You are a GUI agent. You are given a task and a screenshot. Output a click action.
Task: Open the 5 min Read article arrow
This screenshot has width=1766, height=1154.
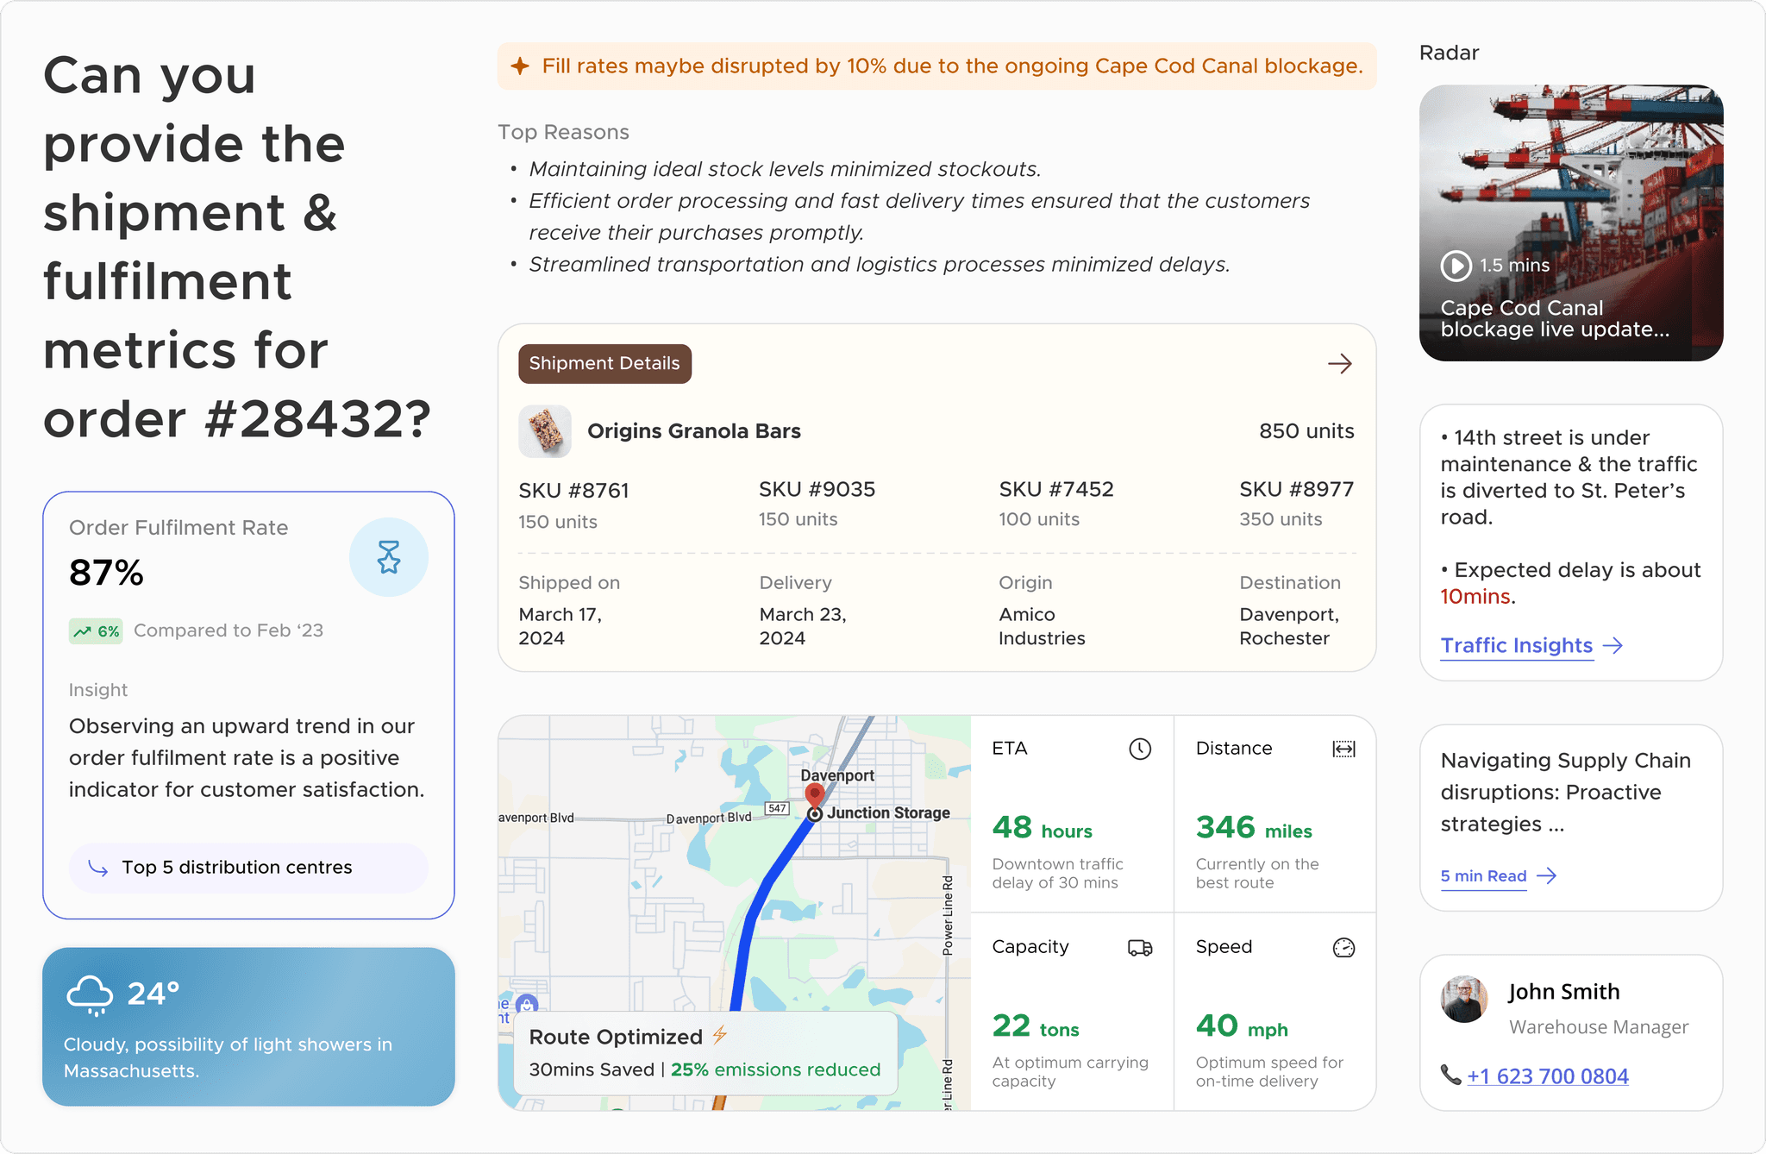[1548, 875]
